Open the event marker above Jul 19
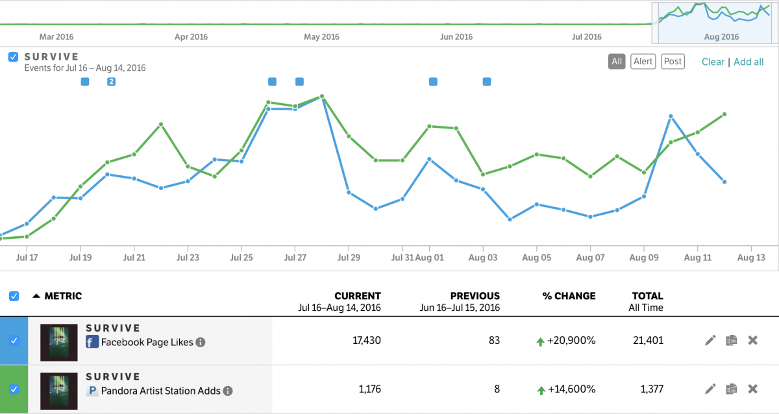 tap(85, 81)
